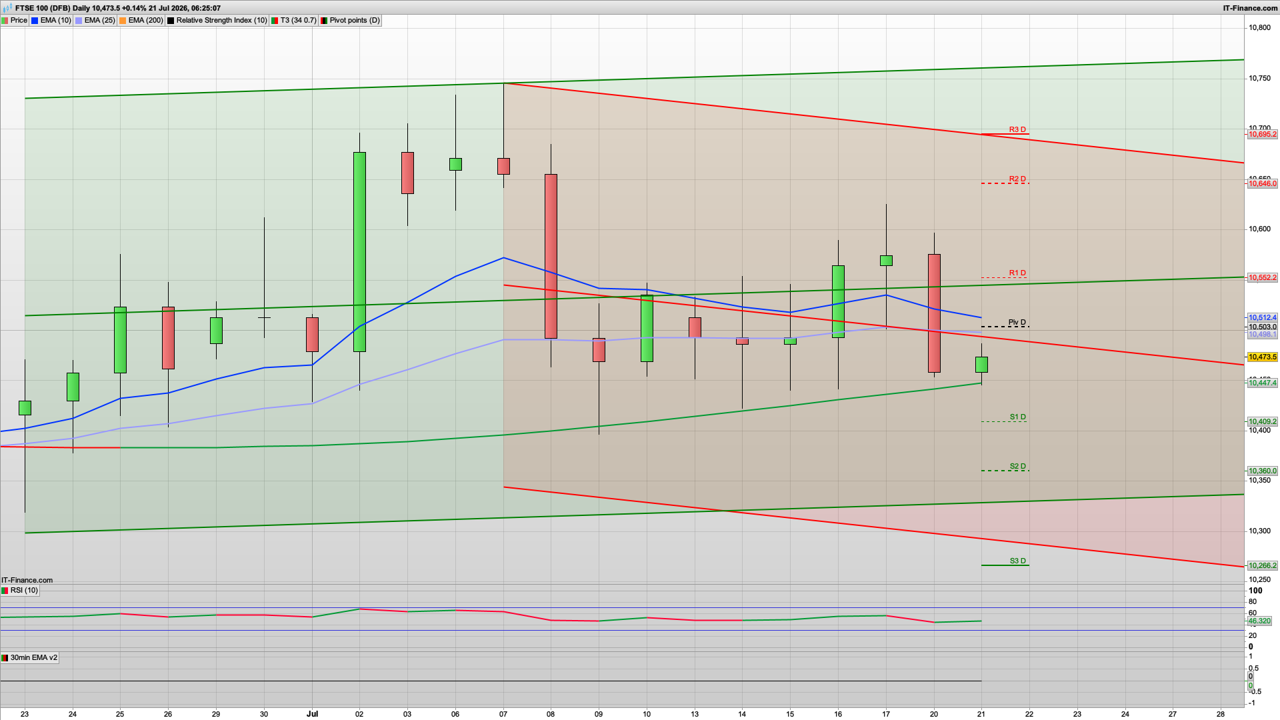Image resolution: width=1280 pixels, height=720 pixels.
Task: Click the R1 D pivot label
Action: tap(1017, 273)
